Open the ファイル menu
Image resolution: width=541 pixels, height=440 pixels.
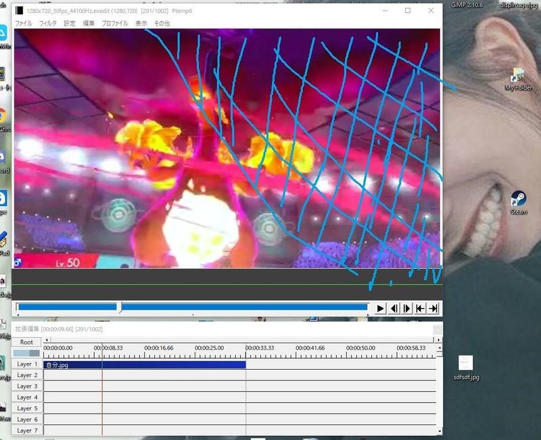(23, 24)
